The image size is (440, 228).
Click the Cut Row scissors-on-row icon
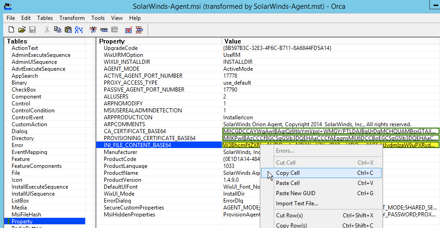[x=93, y=30]
